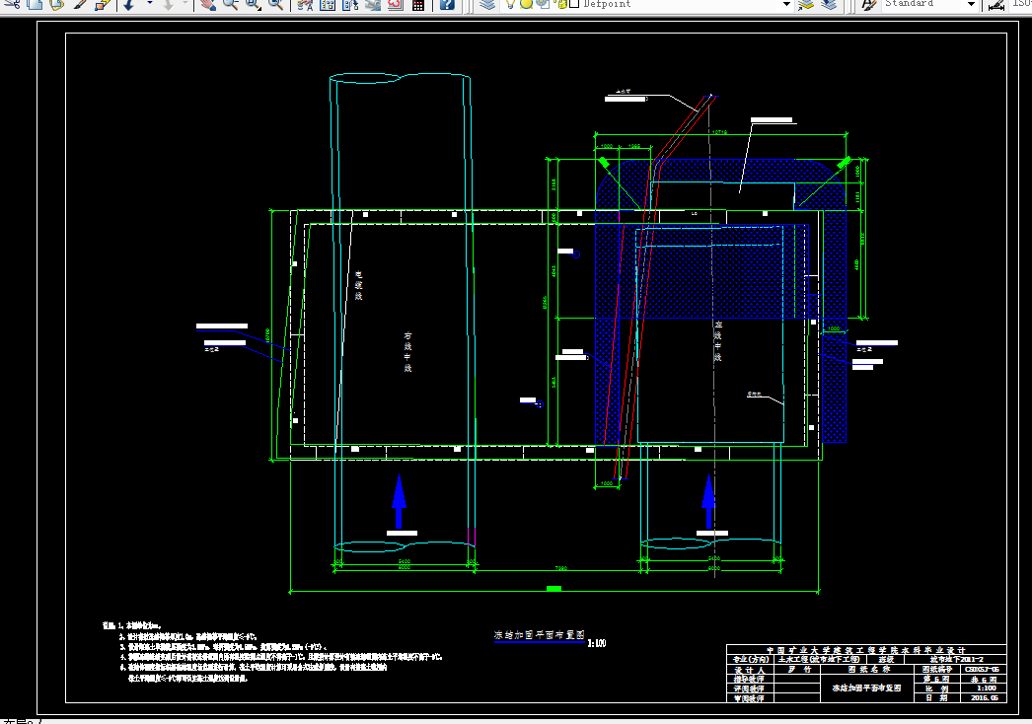Click the greyed Redo arrow
1032x724 pixels.
point(169,4)
